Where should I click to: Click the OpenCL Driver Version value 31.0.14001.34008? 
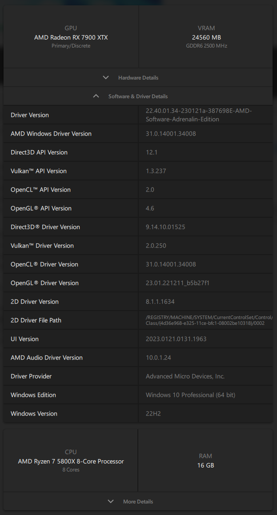click(x=171, y=264)
